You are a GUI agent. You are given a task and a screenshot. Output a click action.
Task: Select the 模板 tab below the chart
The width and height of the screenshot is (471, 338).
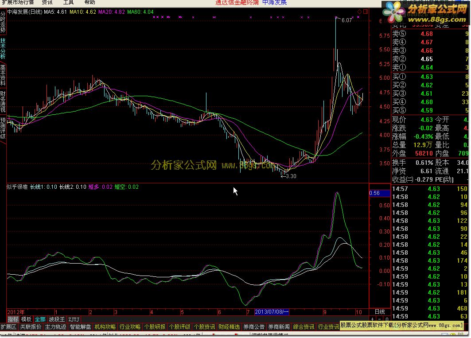tap(26, 319)
